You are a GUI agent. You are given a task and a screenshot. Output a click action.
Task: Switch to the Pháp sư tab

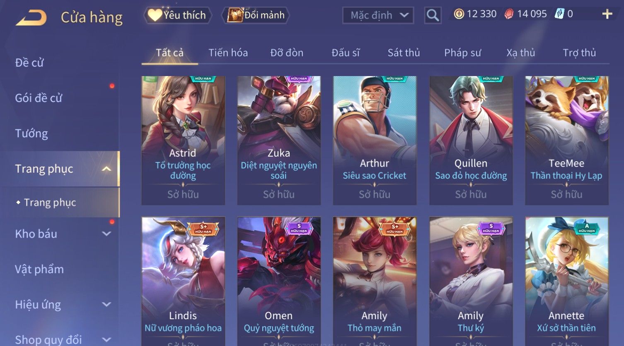coord(462,53)
